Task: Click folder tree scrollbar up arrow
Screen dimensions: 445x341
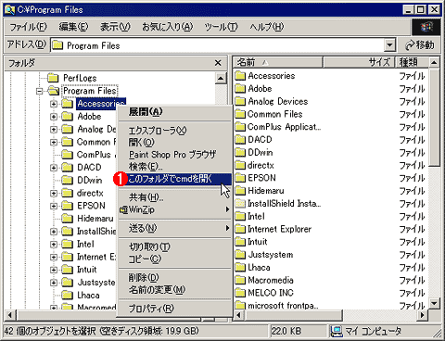Action: (x=221, y=78)
